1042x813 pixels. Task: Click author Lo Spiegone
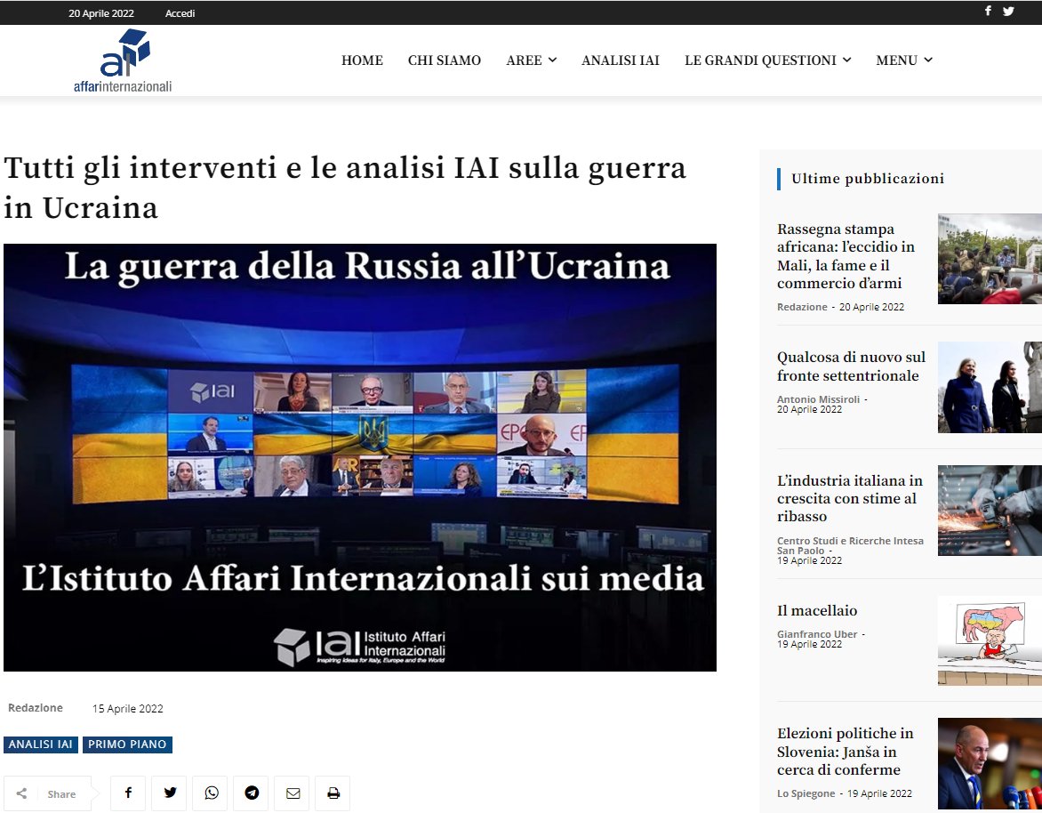(x=806, y=793)
